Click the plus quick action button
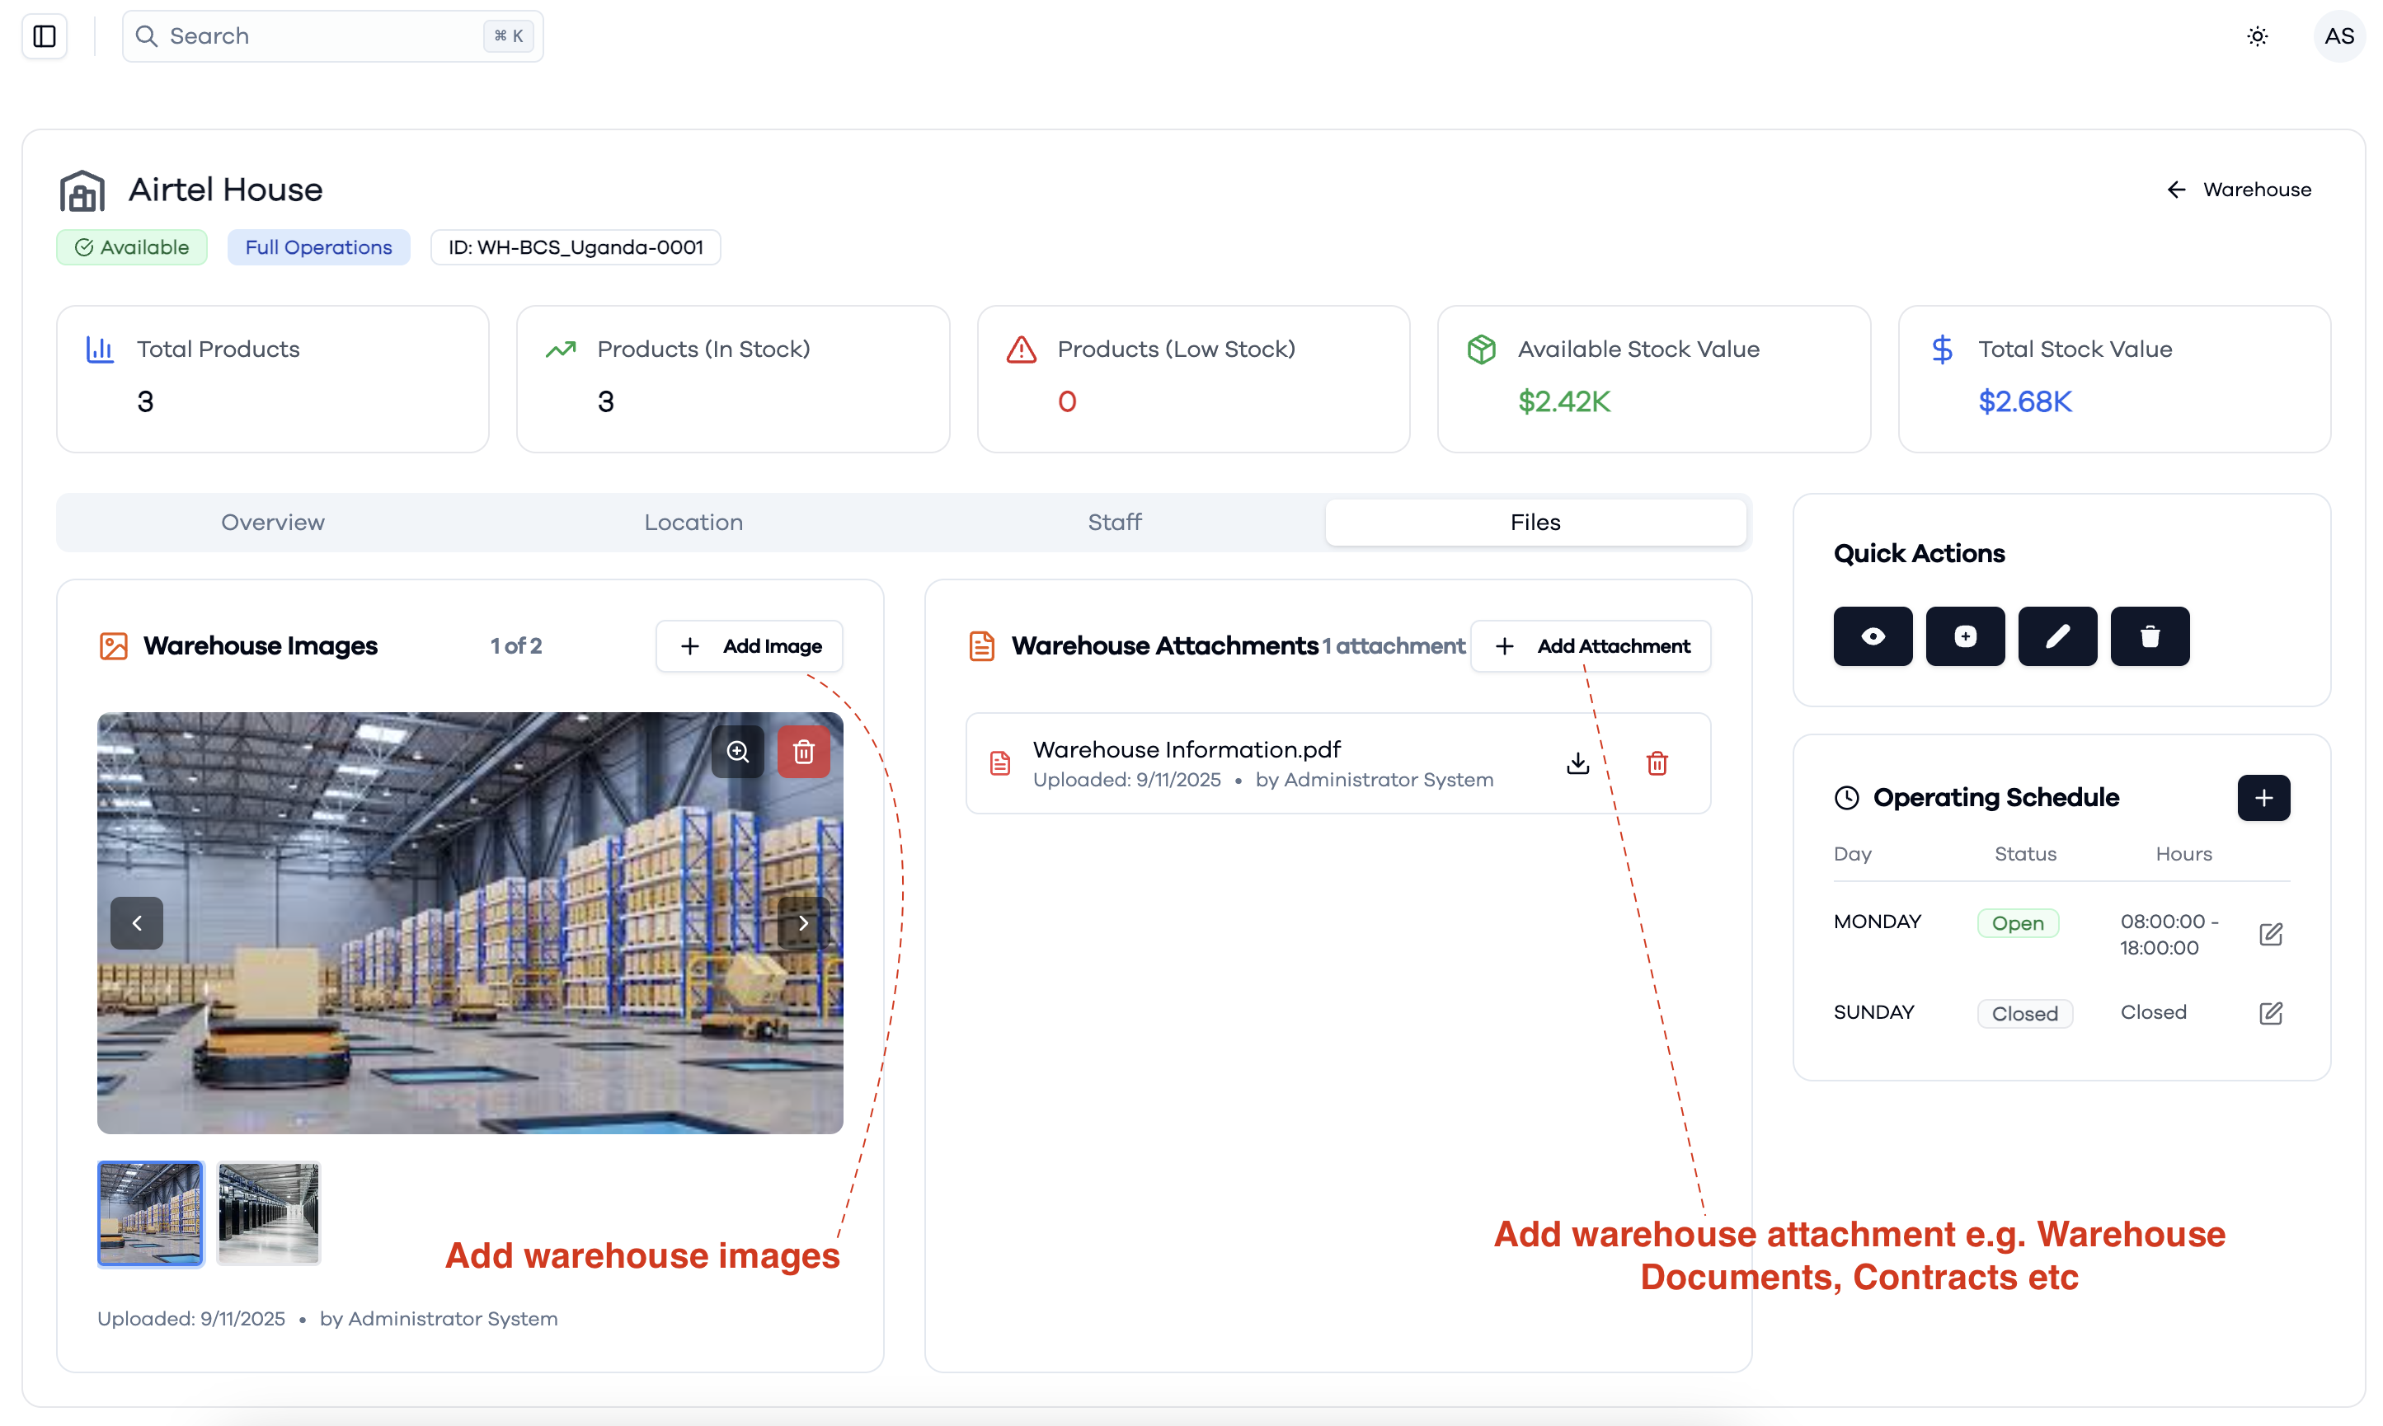The width and height of the screenshot is (2383, 1426). (x=1965, y=636)
